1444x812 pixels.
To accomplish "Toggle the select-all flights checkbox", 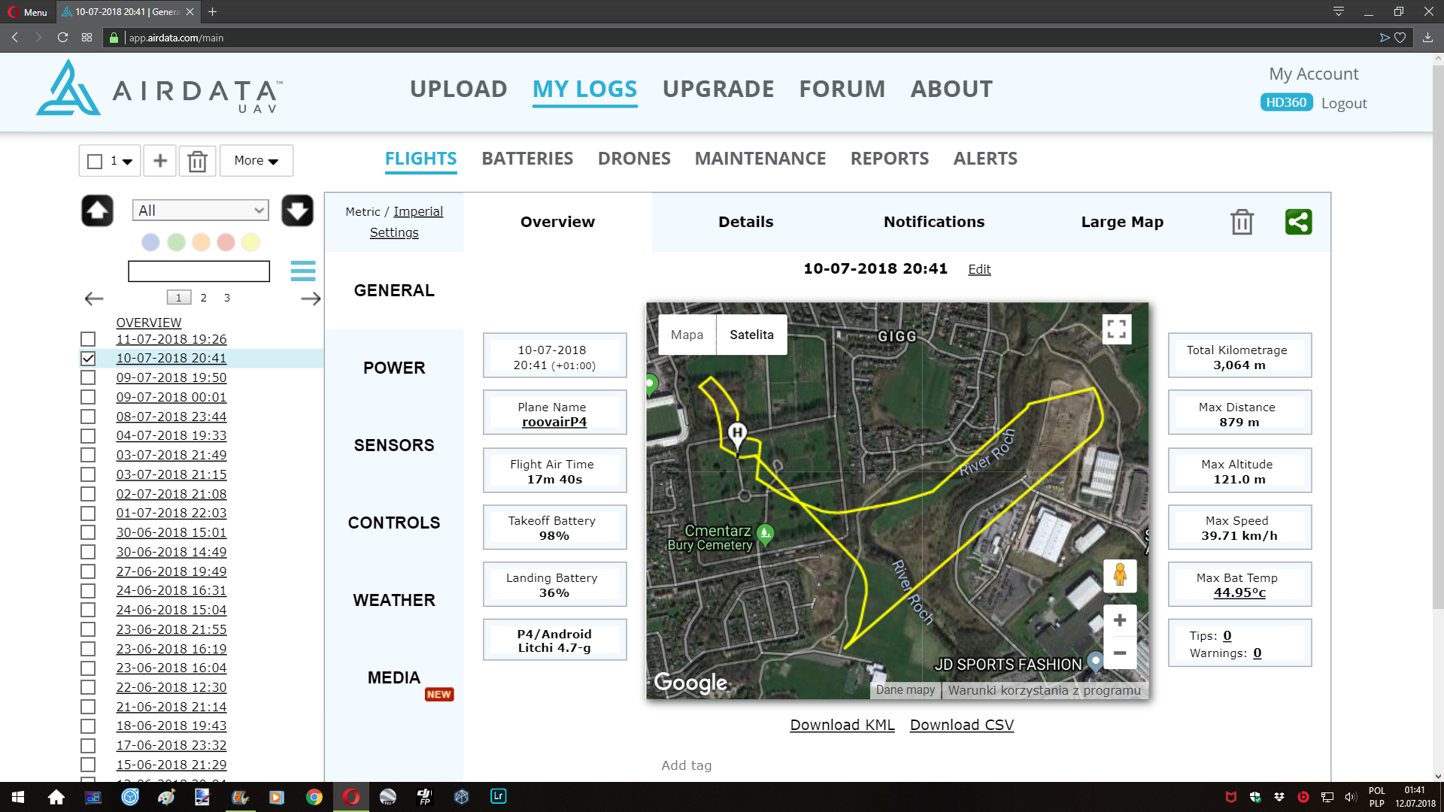I will 95,161.
